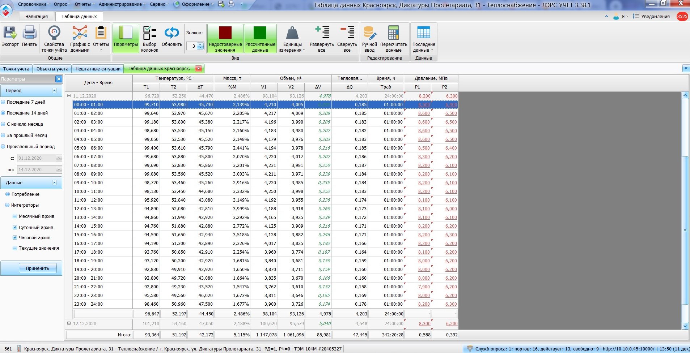Screen dimensions: 690x353
Task: Click the Экспорт save icon
Action: click(x=10, y=33)
